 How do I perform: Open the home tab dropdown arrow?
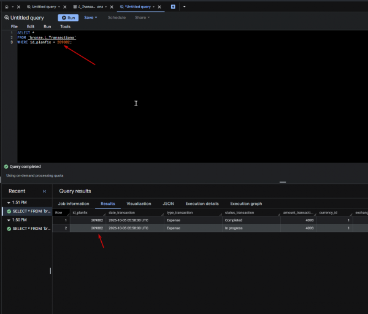click(x=13, y=7)
